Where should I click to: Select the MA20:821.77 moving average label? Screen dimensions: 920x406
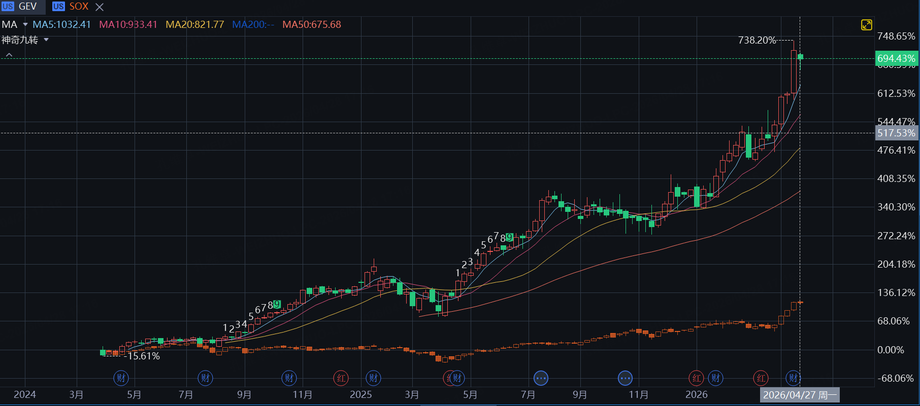(x=195, y=24)
